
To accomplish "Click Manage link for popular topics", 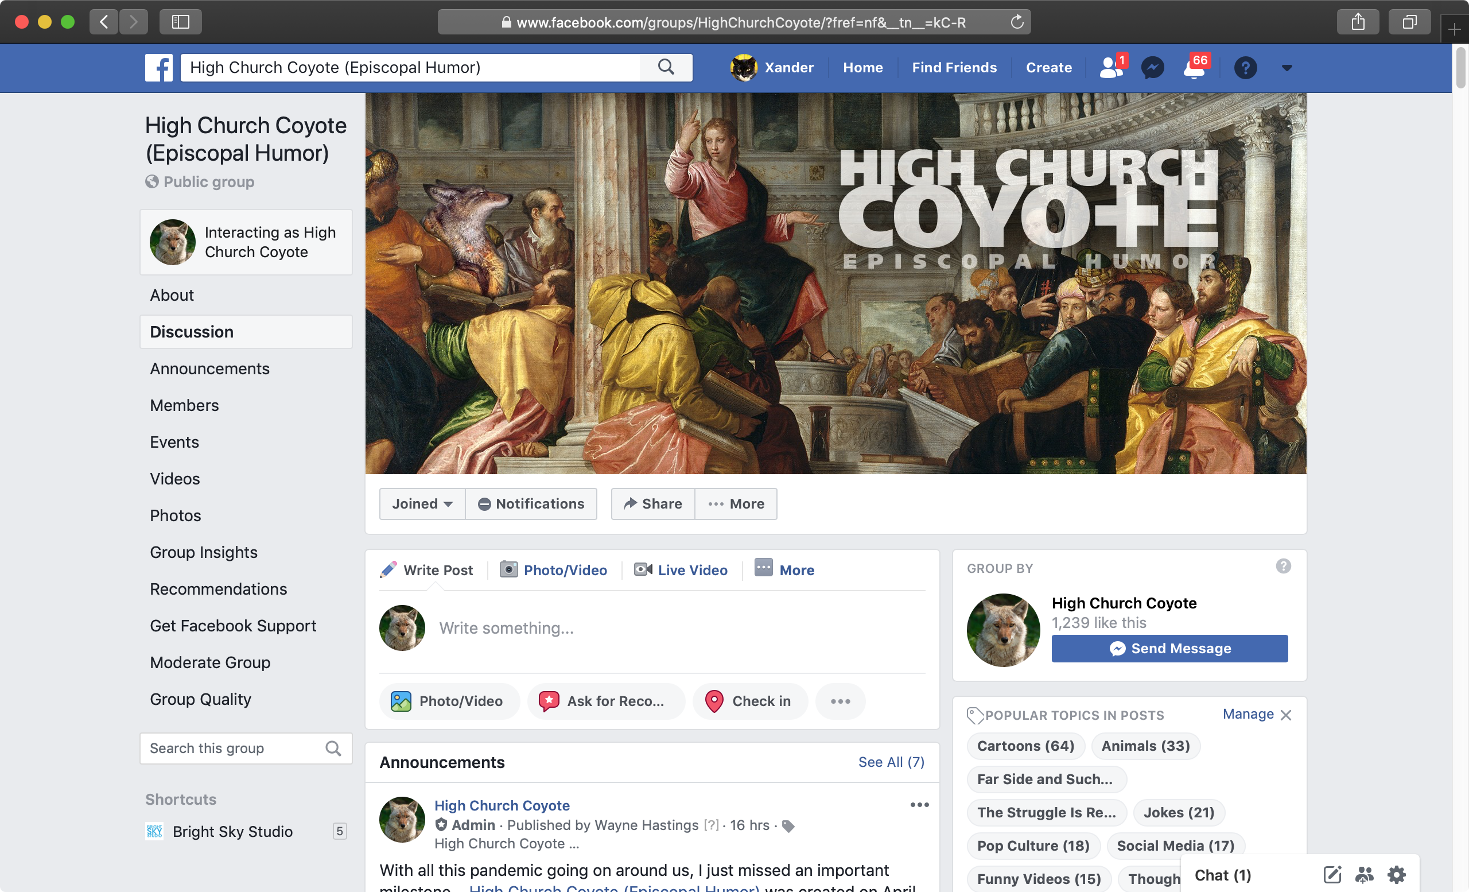I will point(1248,714).
